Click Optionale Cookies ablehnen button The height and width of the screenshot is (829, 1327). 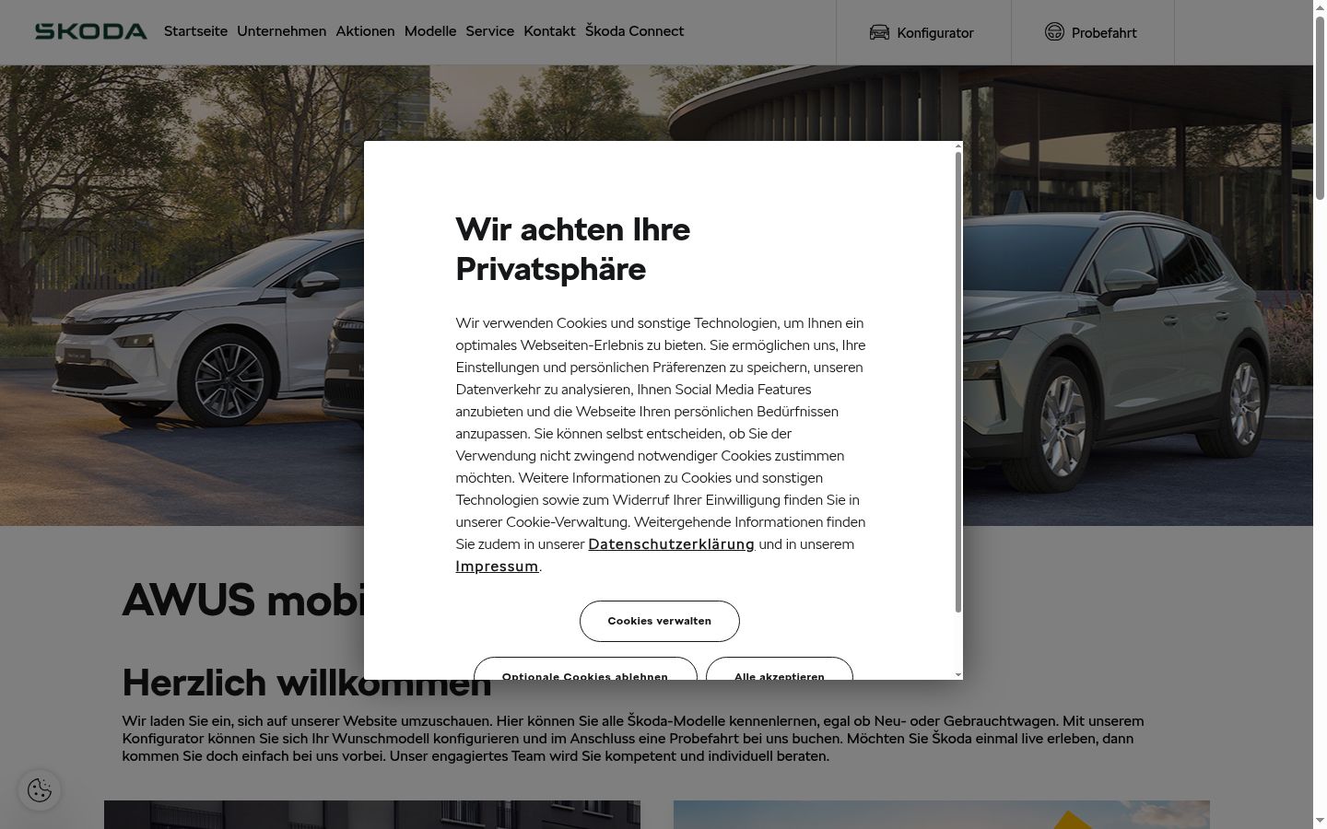coord(585,670)
